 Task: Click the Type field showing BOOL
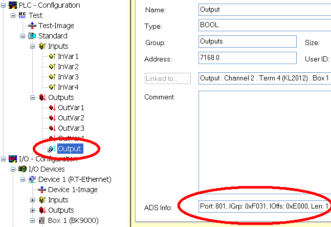[264, 25]
